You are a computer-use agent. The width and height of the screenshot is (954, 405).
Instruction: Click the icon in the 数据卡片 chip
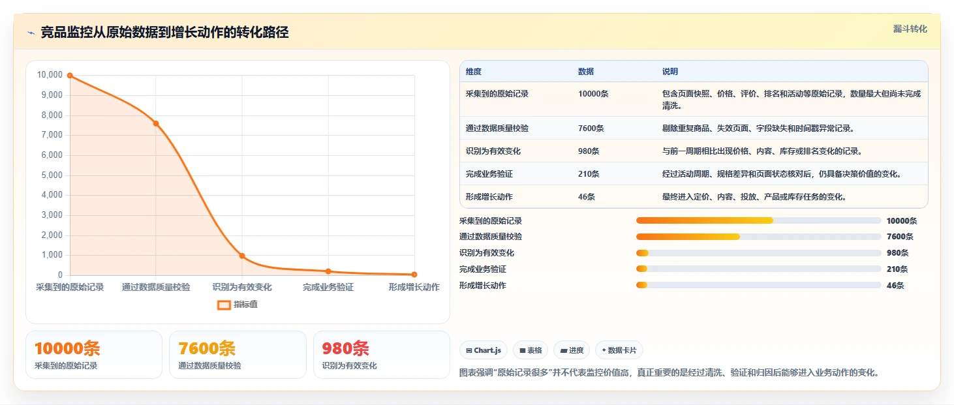[604, 351]
